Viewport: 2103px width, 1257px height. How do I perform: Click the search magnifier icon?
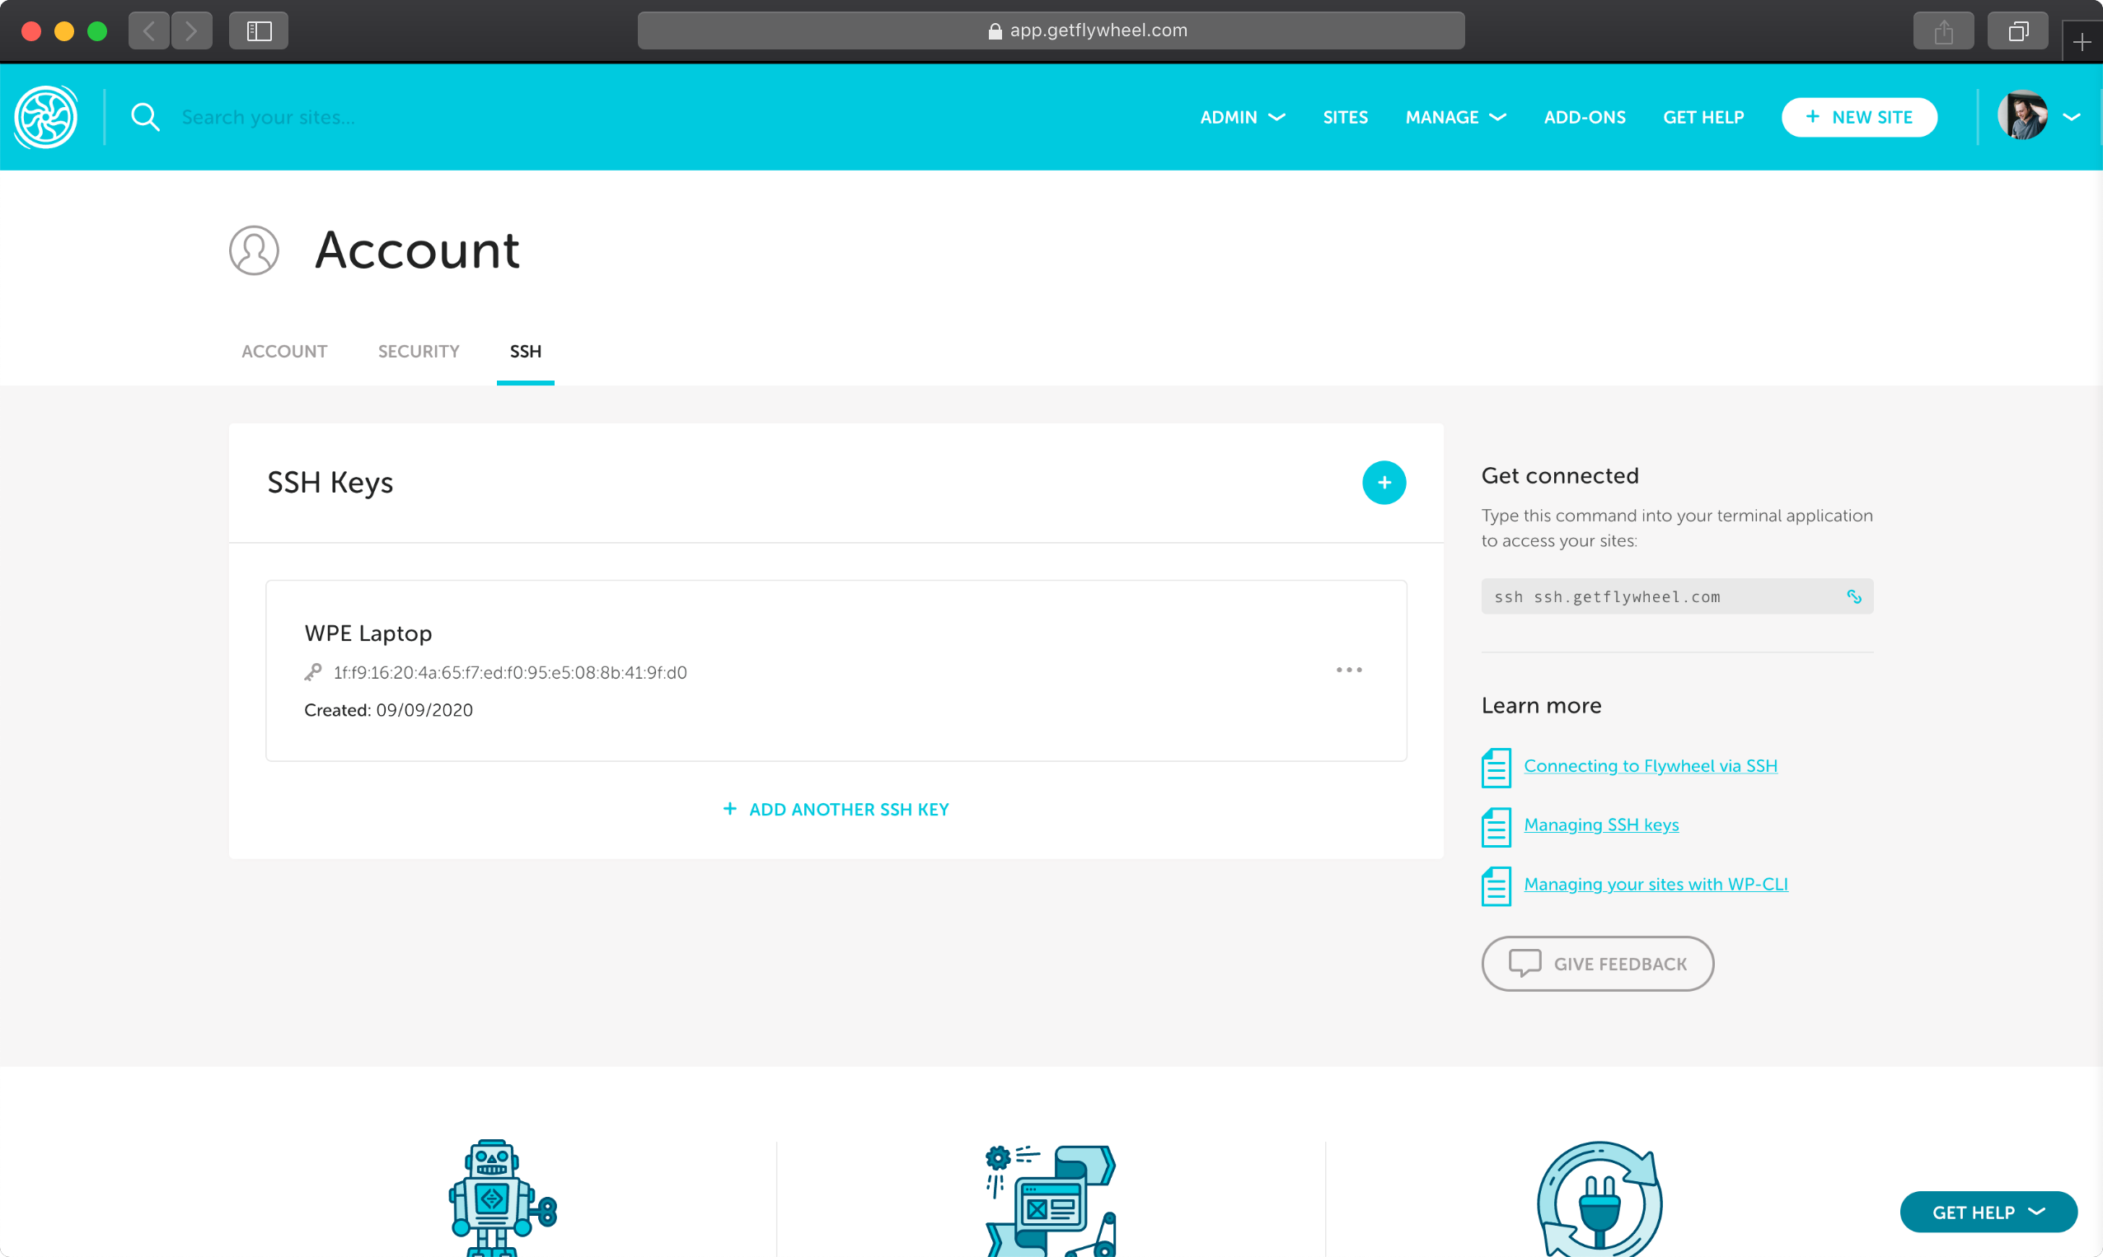[145, 117]
